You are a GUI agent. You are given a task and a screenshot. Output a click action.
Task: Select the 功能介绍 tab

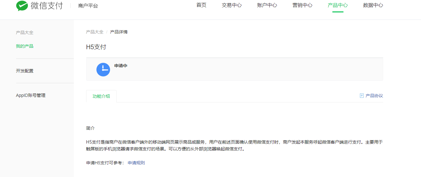101,96
